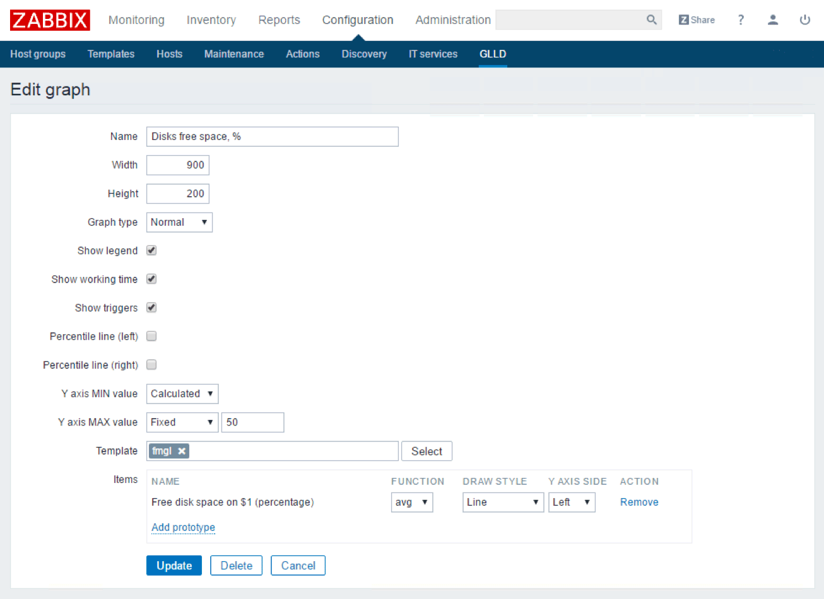Enable Percentile line (left) checkbox
The height and width of the screenshot is (599, 824).
point(151,336)
